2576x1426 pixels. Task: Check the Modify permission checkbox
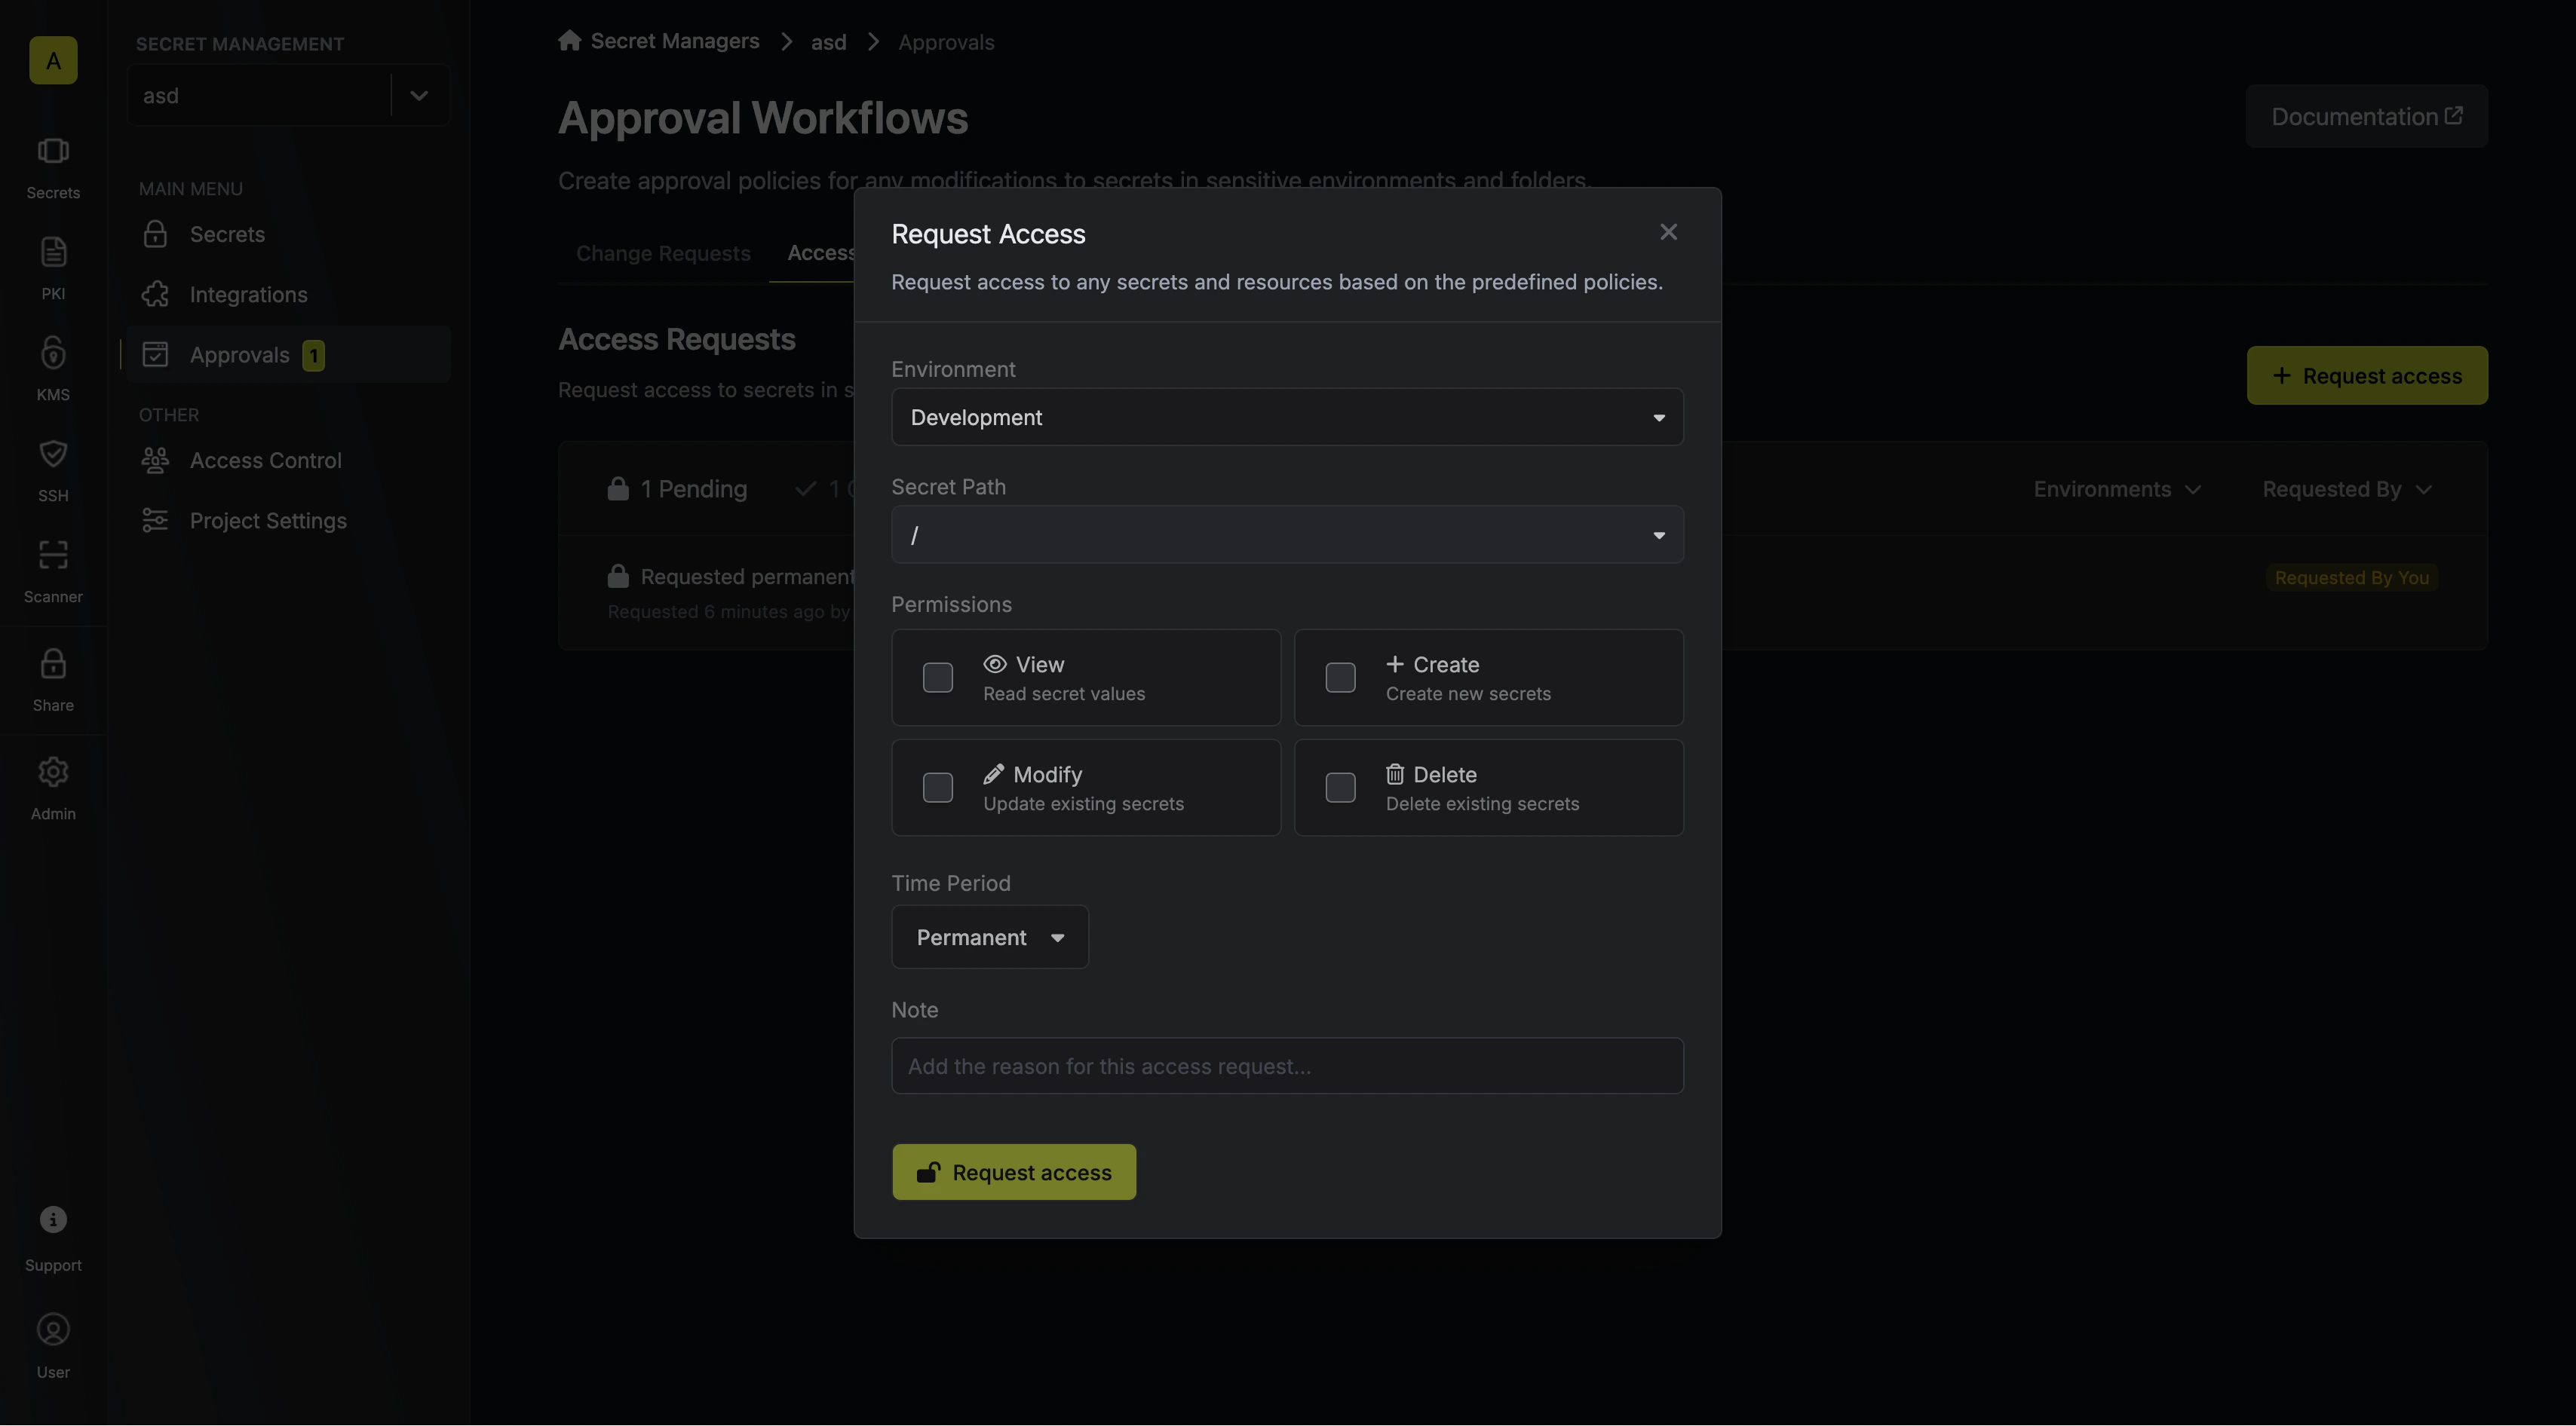(x=937, y=788)
